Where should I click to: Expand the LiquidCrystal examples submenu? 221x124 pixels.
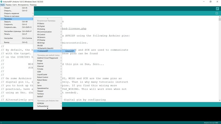click(x=42, y=74)
